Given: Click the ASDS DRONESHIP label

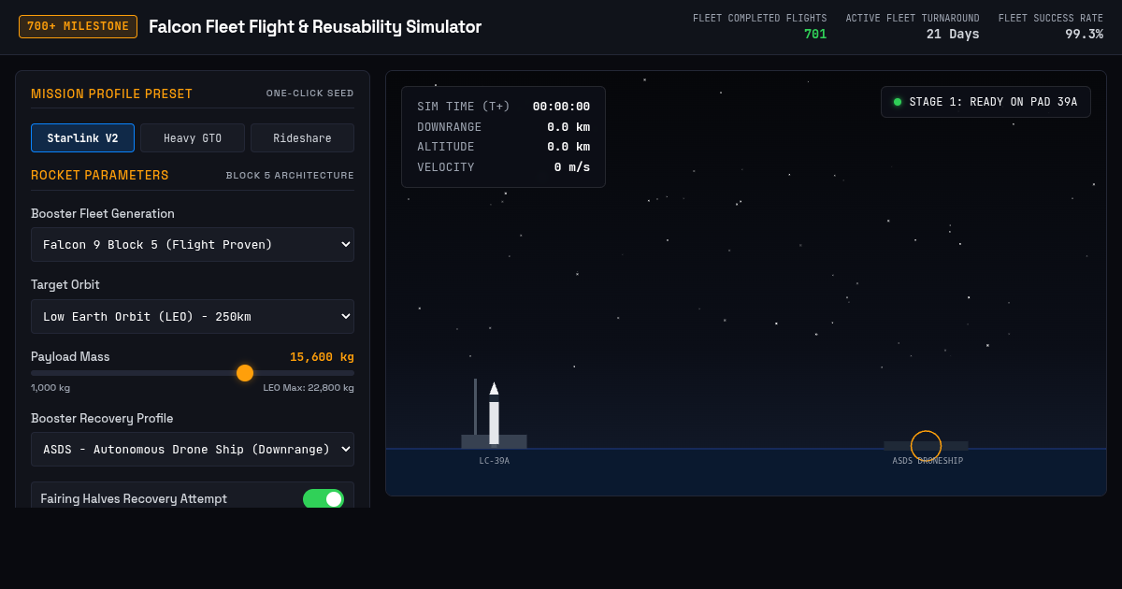Looking at the screenshot, I should pos(928,461).
